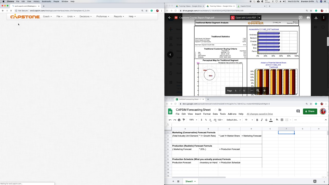Open new tab in the Capsim browser window

[43, 6]
